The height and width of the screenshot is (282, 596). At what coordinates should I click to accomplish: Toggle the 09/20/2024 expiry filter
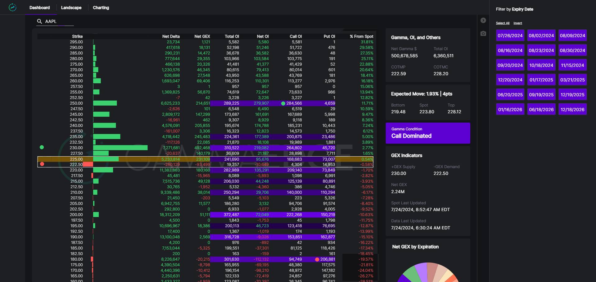click(x=510, y=65)
